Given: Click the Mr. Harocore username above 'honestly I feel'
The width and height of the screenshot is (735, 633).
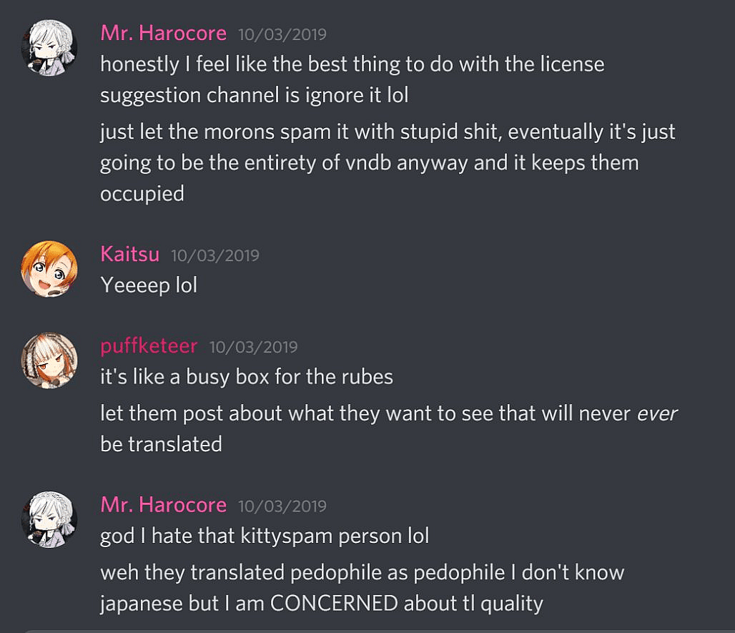Looking at the screenshot, I should click(x=164, y=34).
